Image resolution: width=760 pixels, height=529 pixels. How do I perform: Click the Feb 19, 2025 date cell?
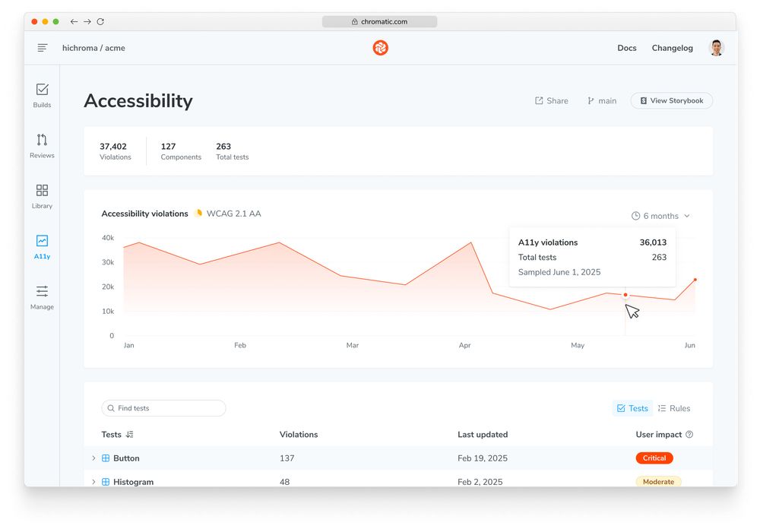coord(483,458)
